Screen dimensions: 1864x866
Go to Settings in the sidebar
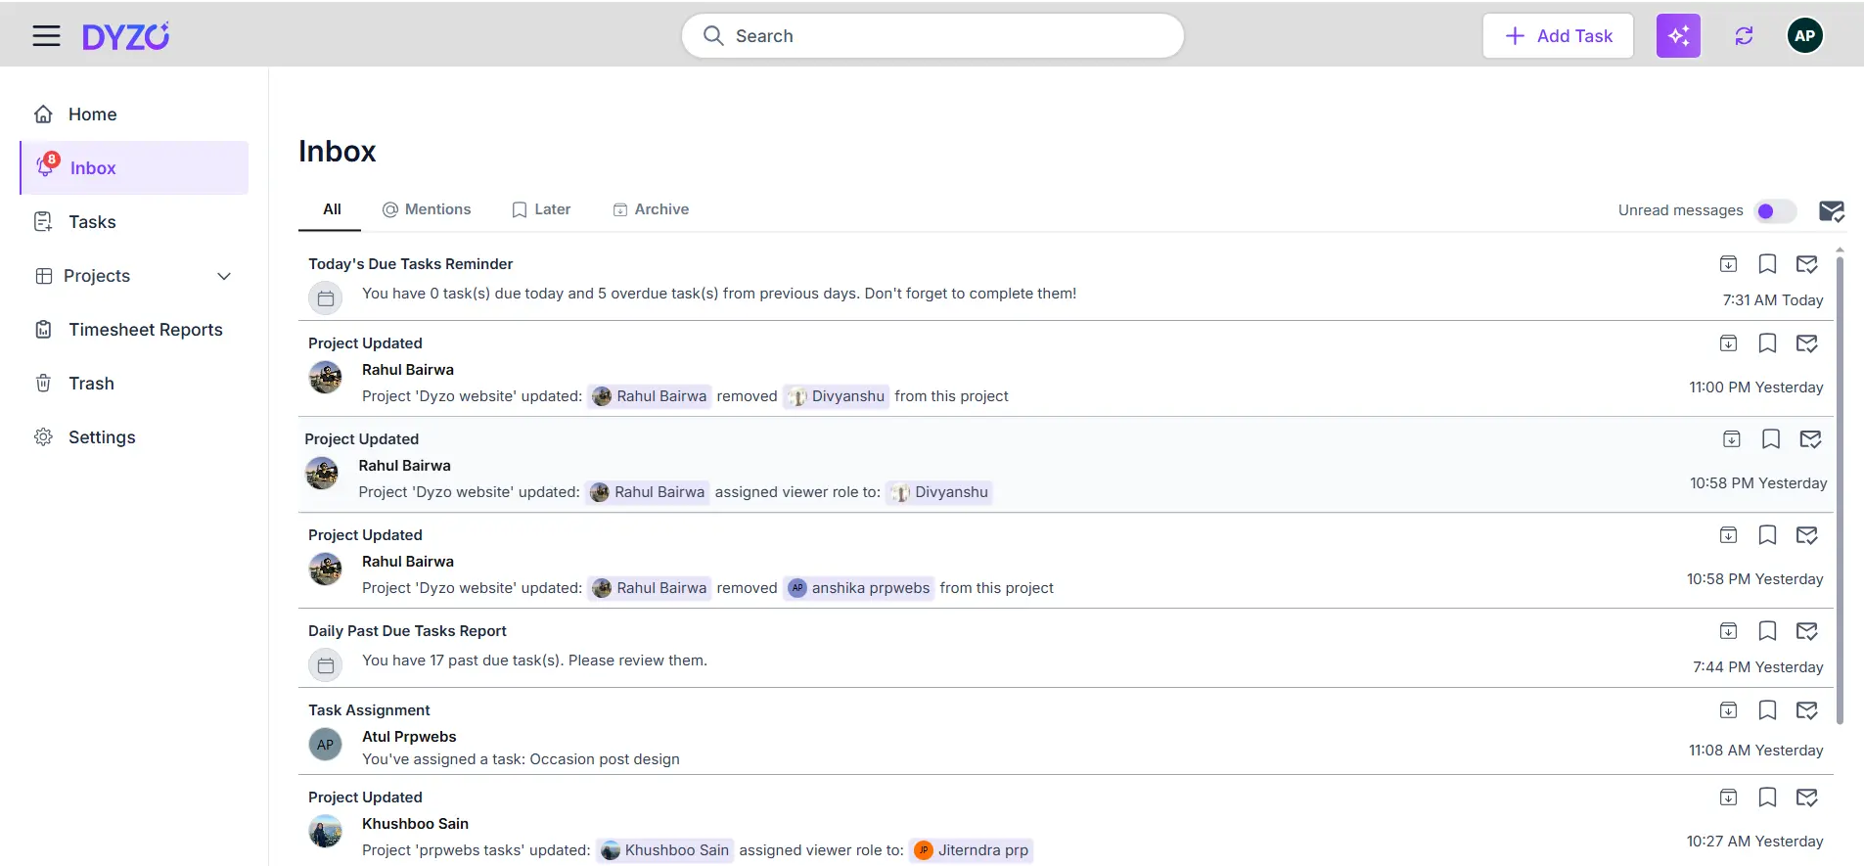pyautogui.click(x=102, y=437)
